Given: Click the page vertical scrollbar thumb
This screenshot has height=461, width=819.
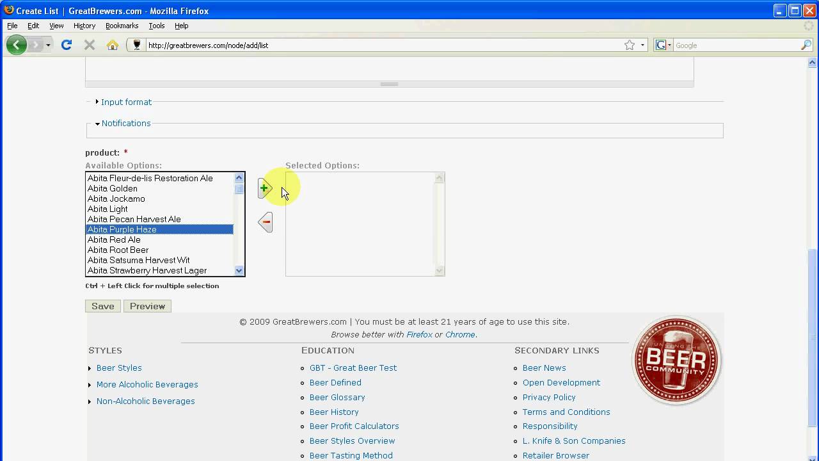Looking at the screenshot, I should 813,337.
